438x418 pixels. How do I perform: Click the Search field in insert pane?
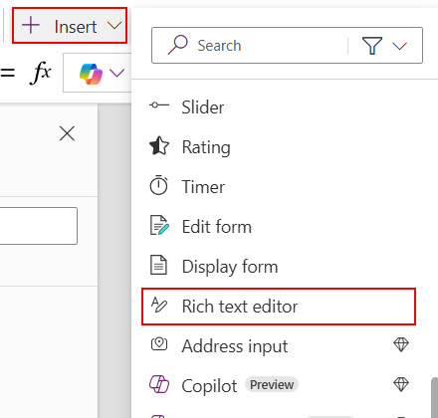coord(287,46)
